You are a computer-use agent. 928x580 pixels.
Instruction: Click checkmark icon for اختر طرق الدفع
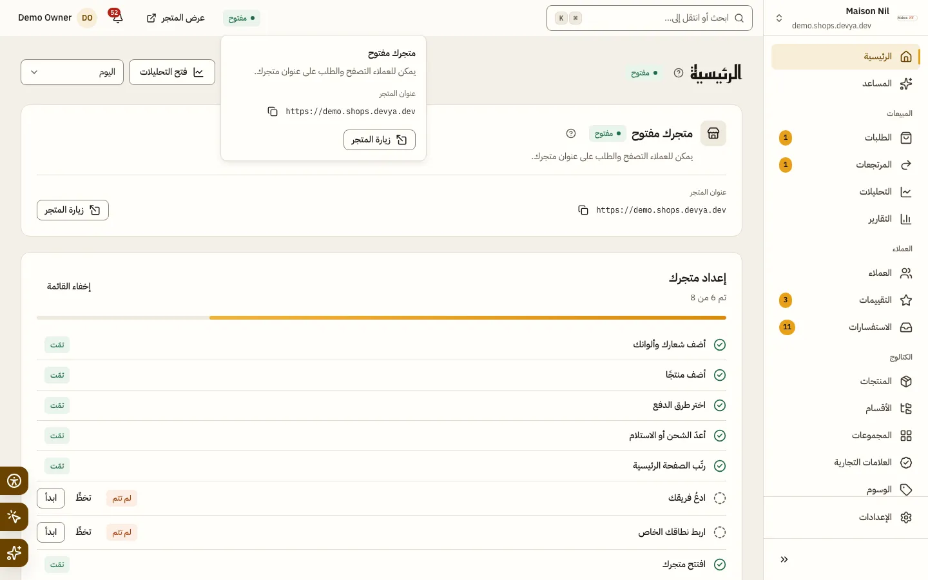coord(720,405)
